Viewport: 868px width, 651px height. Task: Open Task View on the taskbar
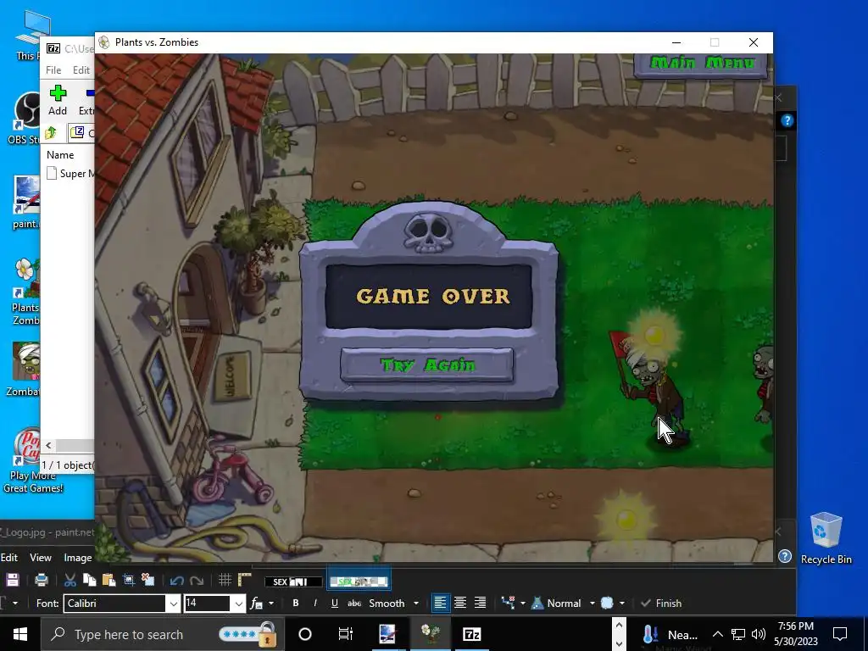(346, 634)
